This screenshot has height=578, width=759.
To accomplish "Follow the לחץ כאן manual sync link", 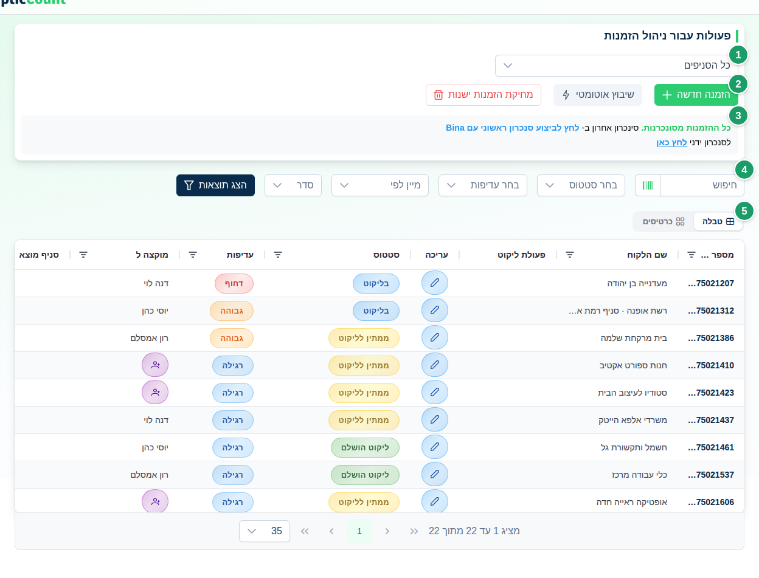I will (671, 142).
